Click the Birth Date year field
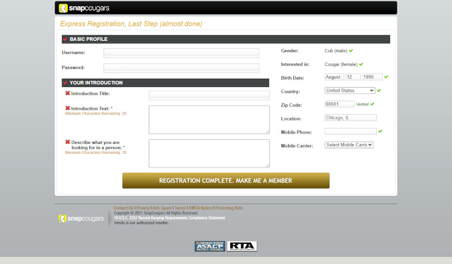This screenshot has height=264, width=452. pyautogui.click(x=372, y=77)
